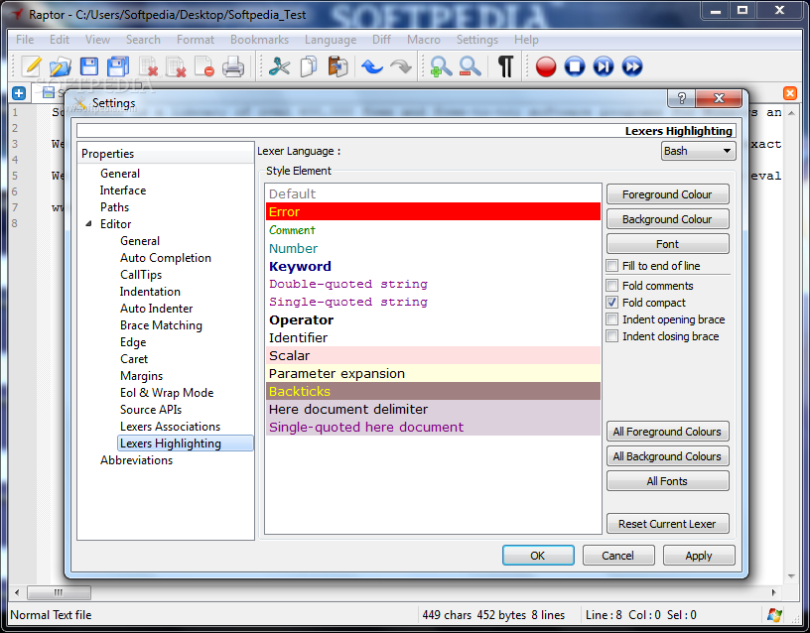The image size is (810, 633).
Task: Open the Diff menu
Action: [382, 40]
